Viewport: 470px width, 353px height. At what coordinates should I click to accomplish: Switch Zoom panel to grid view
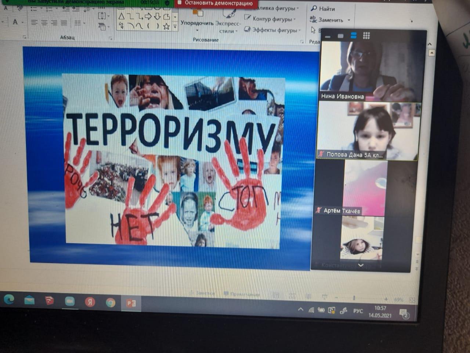[366, 36]
